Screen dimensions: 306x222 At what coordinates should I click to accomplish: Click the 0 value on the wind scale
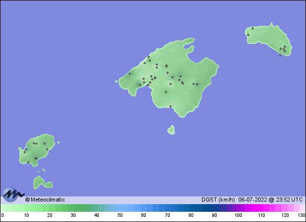(x=3, y=215)
